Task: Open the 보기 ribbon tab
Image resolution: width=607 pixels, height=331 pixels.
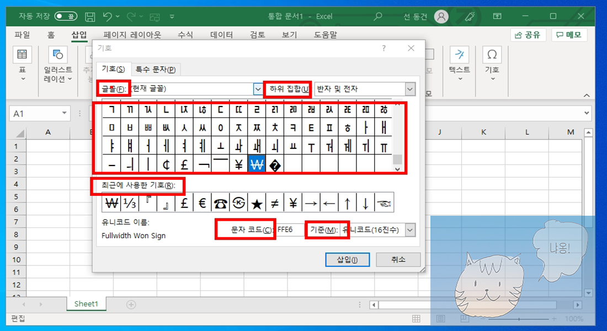Action: click(x=289, y=35)
